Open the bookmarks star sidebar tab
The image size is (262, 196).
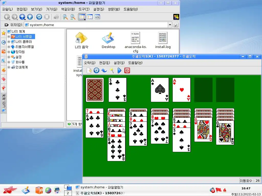point(4,33)
